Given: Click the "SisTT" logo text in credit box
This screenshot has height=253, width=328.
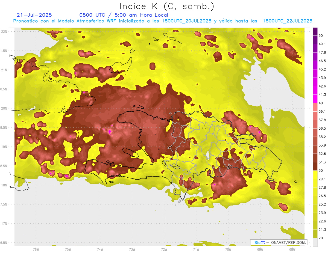Looking at the screenshot, I should (x=260, y=242).
